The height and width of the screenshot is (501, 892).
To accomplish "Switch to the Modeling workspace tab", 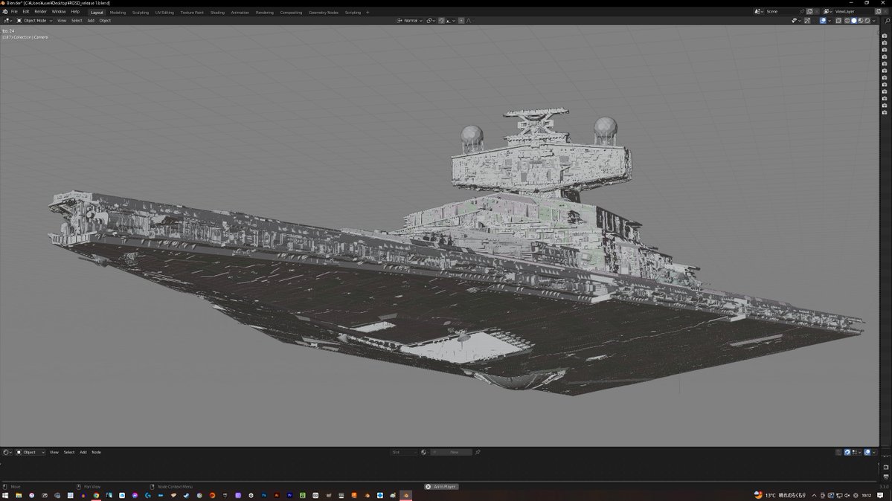I will (x=118, y=13).
